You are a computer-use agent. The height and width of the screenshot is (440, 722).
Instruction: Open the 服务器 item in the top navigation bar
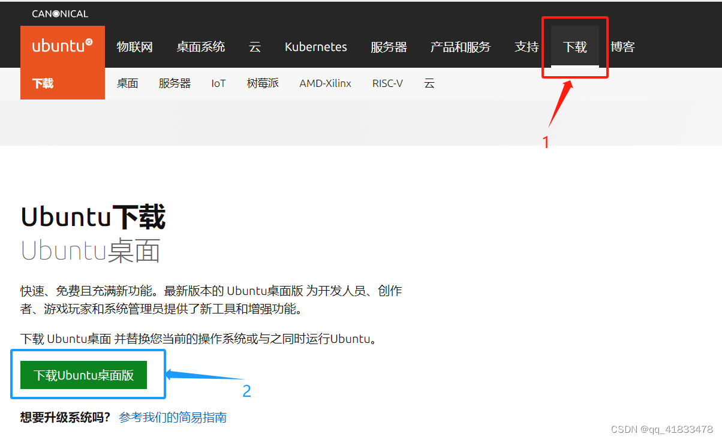coord(389,47)
